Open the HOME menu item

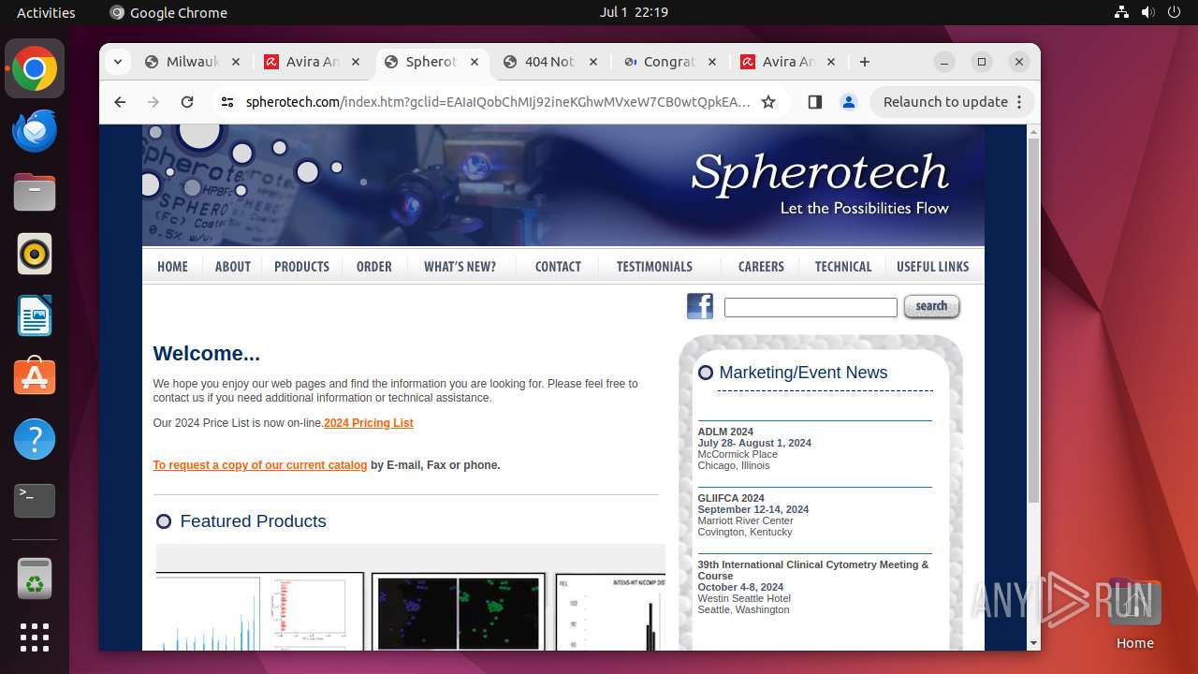click(x=172, y=267)
